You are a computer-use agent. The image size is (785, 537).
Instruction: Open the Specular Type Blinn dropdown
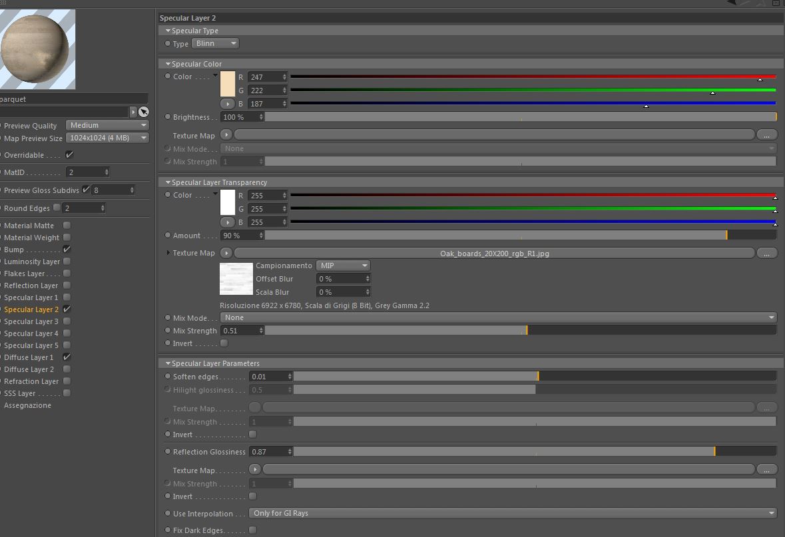point(215,43)
